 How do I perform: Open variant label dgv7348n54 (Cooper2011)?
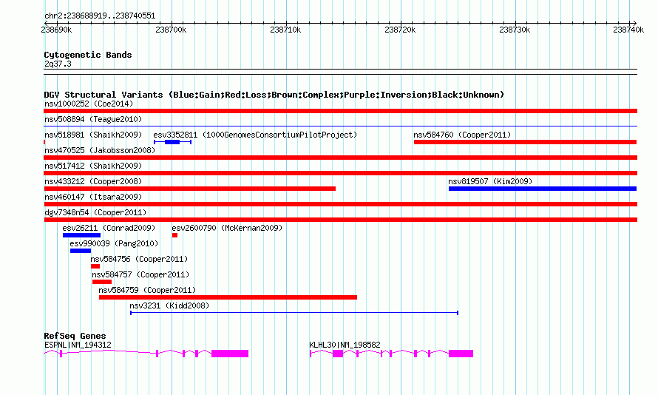click(x=95, y=212)
